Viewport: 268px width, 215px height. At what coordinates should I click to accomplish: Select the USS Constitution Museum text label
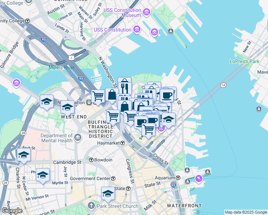pyautogui.click(x=123, y=13)
